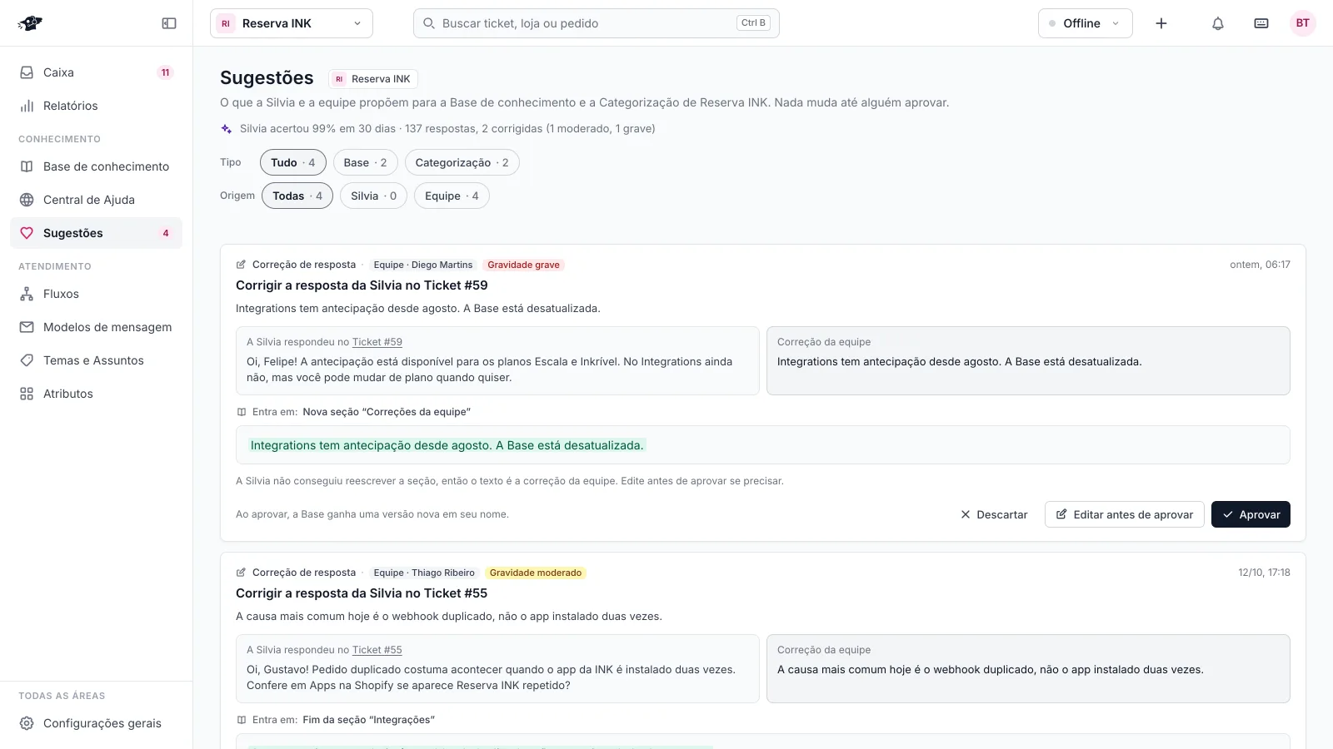Click the Atributos grid icon
Screen dimensions: 1333x749
coord(27,394)
